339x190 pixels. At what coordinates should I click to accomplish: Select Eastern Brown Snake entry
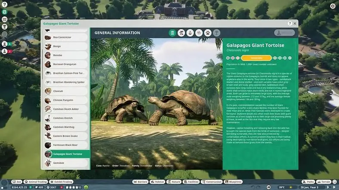(66, 136)
